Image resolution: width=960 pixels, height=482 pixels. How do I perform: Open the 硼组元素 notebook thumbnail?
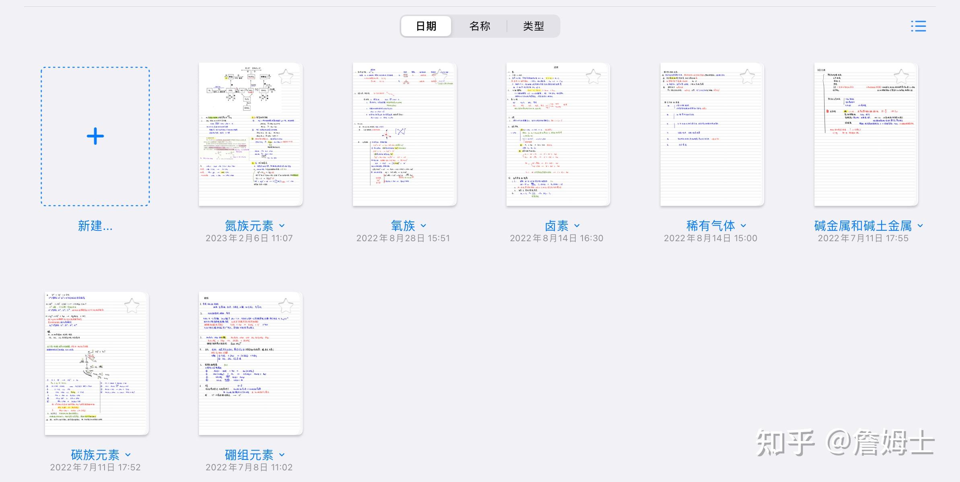[x=250, y=364]
